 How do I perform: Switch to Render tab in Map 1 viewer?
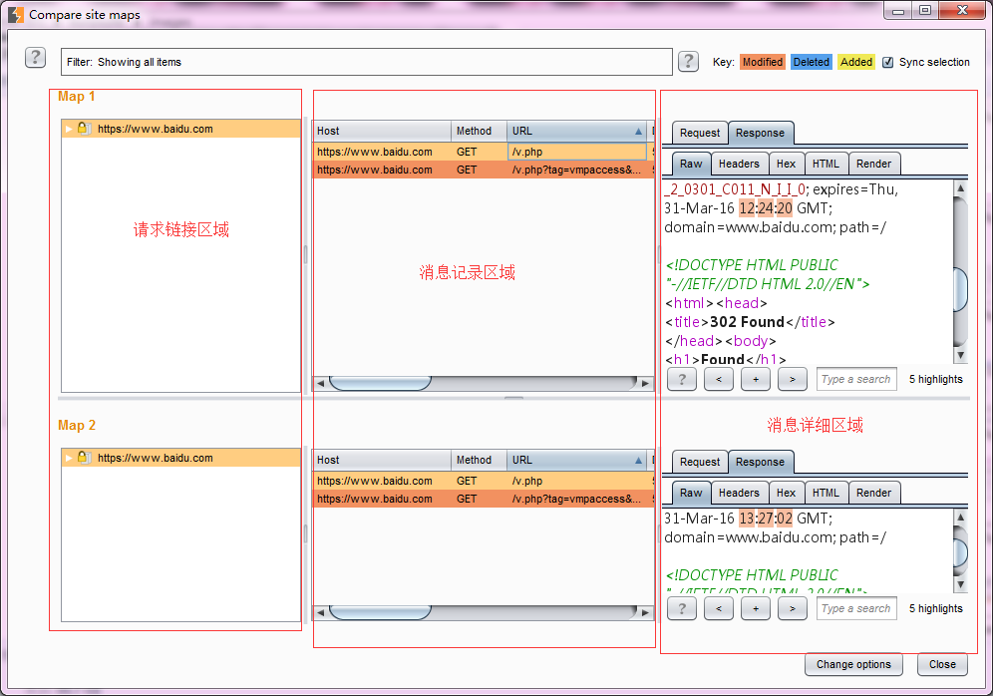(874, 164)
